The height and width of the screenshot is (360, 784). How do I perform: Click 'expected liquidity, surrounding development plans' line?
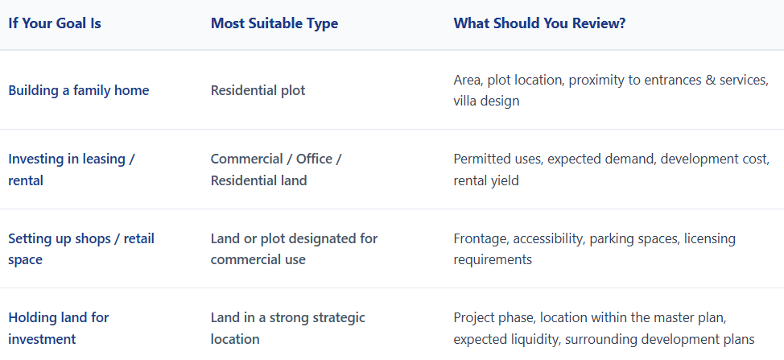[604, 340]
